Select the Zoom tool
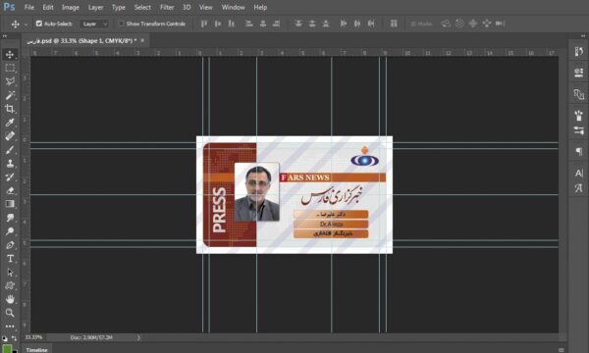The image size is (589, 353). (x=10, y=313)
